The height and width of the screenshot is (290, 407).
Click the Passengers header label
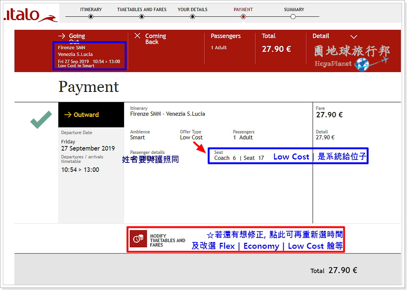[x=225, y=36]
